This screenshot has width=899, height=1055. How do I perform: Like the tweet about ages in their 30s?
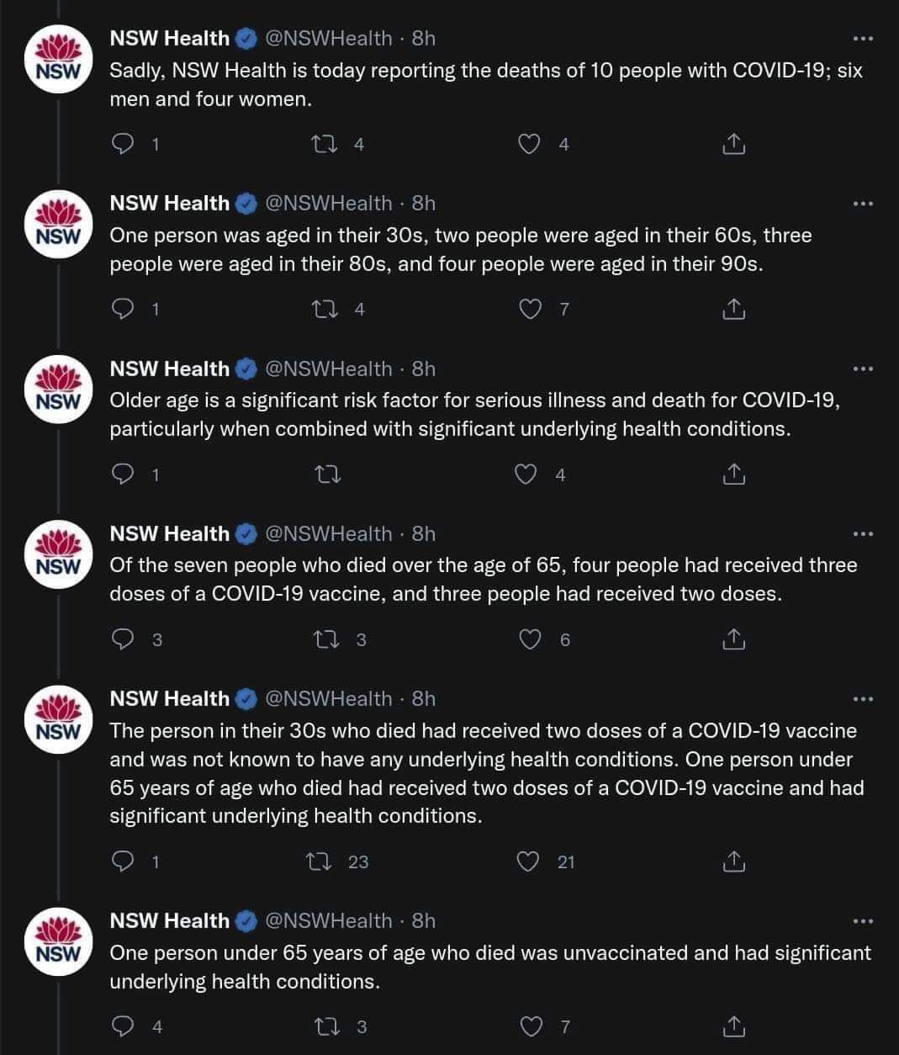tap(530, 310)
